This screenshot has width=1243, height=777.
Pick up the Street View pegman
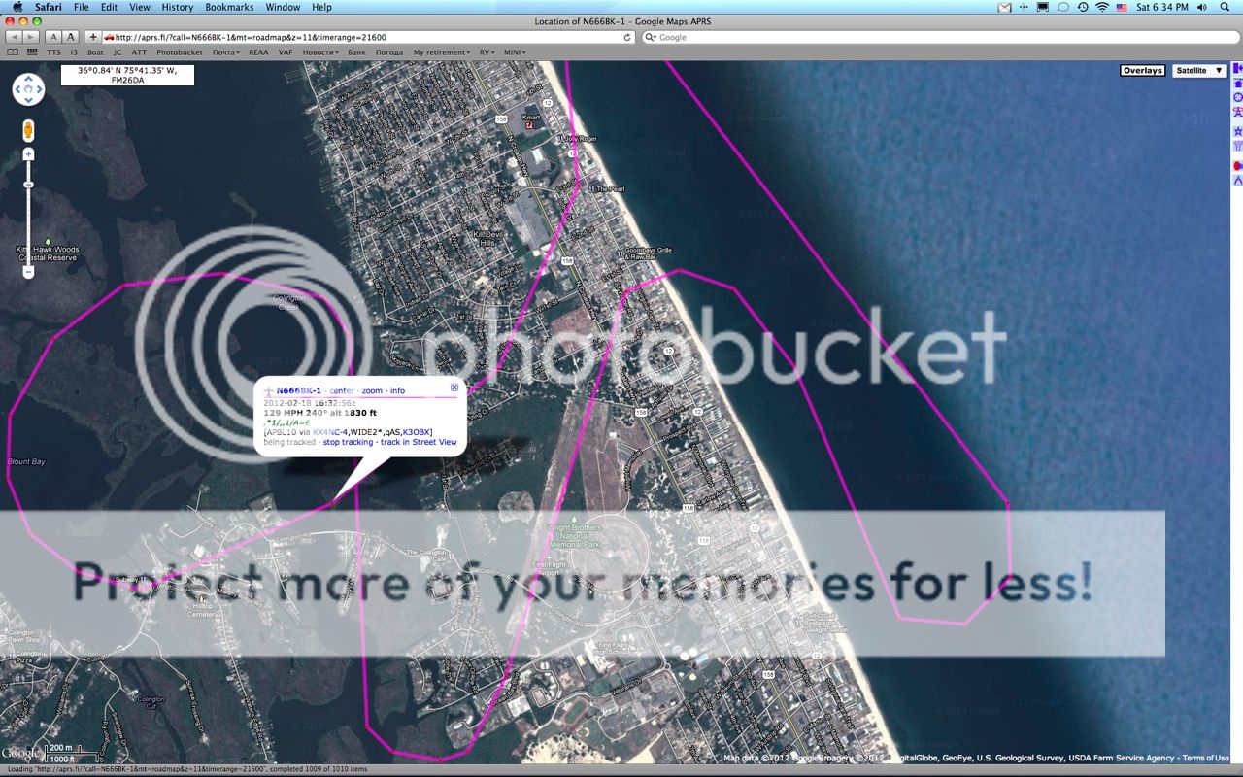pos(28,131)
